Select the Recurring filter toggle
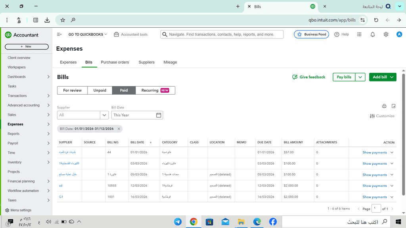The height and width of the screenshot is (228, 406). (155, 90)
